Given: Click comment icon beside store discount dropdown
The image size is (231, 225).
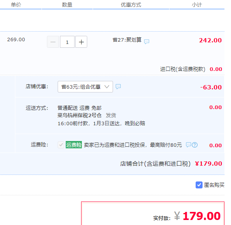Looking at the screenshot, I should [x=118, y=87].
